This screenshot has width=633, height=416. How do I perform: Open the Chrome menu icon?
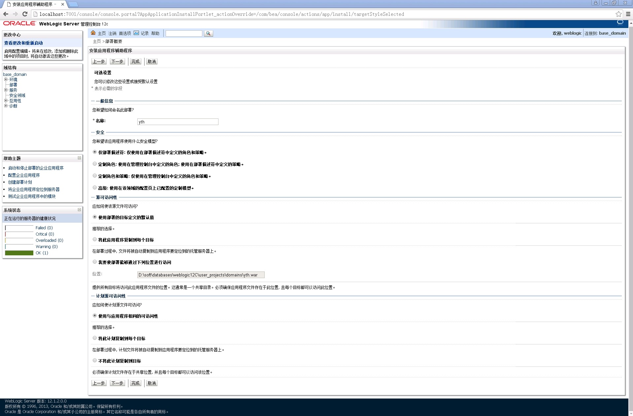(x=628, y=14)
